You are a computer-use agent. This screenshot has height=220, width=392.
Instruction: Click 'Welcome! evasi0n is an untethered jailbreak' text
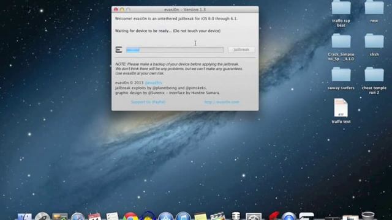176,19
